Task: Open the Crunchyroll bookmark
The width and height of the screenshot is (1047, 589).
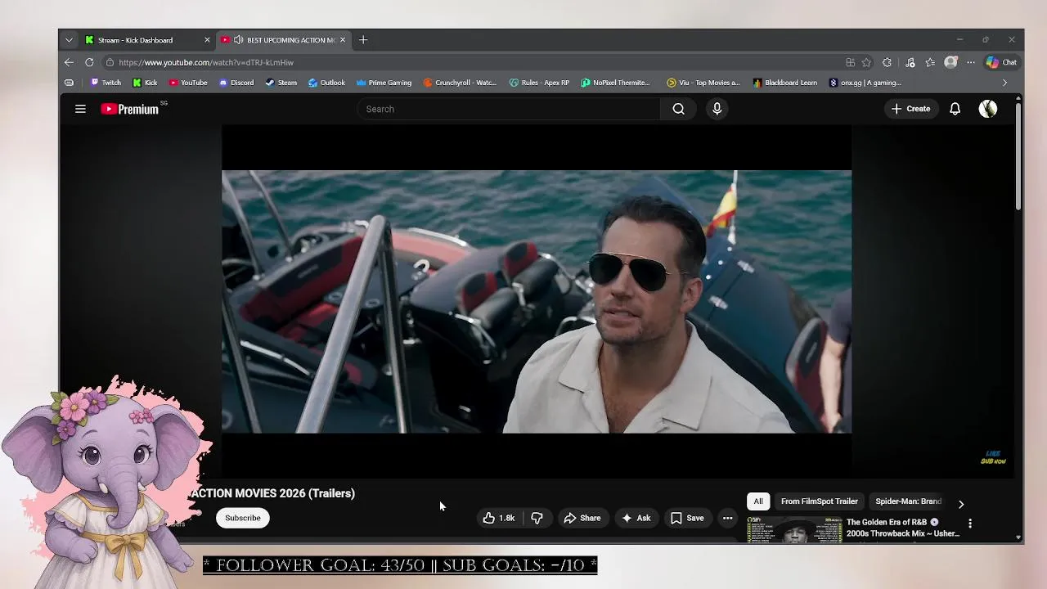Action: click(x=460, y=83)
